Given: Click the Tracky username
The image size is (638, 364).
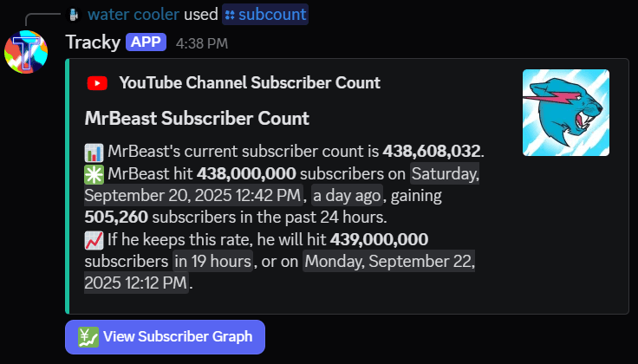Looking at the screenshot, I should pyautogui.click(x=93, y=42).
